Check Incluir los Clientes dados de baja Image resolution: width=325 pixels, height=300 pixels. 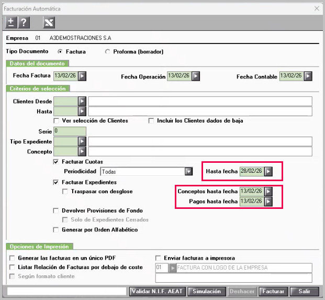pos(151,120)
